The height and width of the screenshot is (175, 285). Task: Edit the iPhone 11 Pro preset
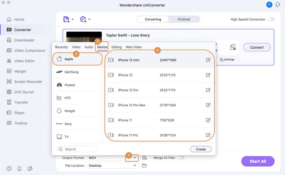point(208,135)
